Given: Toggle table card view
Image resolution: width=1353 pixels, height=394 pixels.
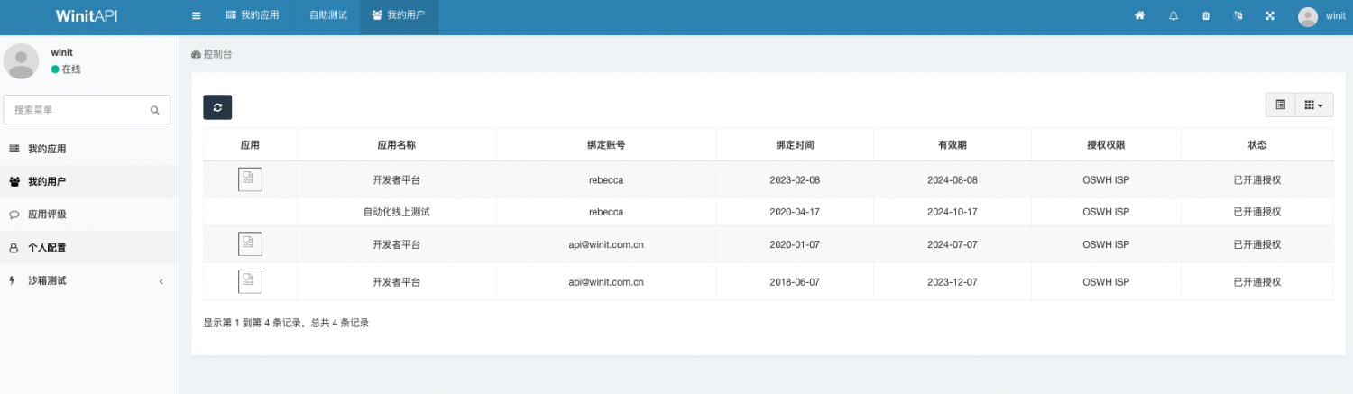Looking at the screenshot, I should (1280, 105).
